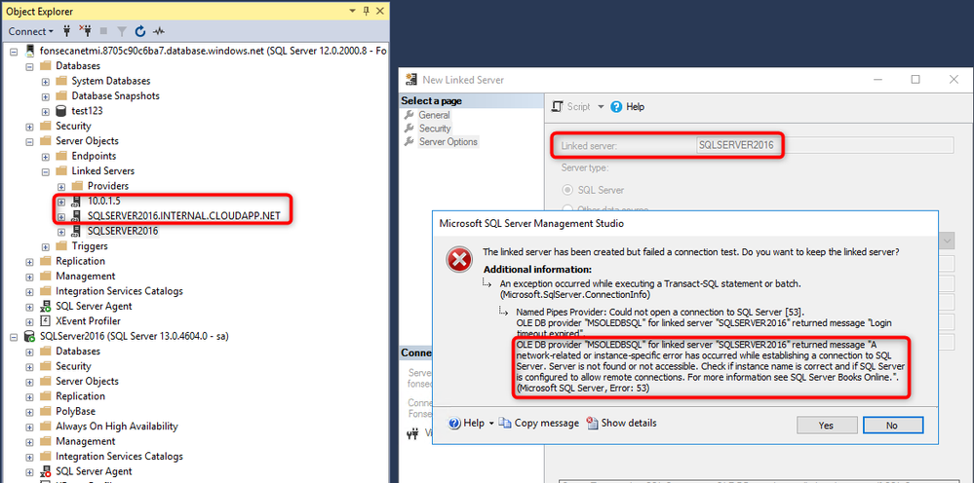Click the Refresh icon in Object Explorer toolbar
Viewport: 974px width, 483px height.
coord(140,31)
